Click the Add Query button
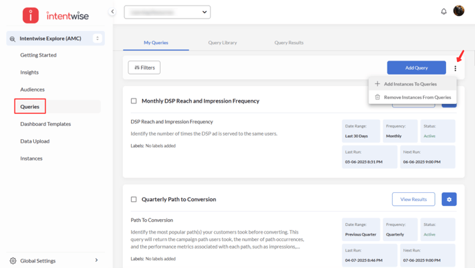This screenshot has width=475, height=268. click(416, 68)
